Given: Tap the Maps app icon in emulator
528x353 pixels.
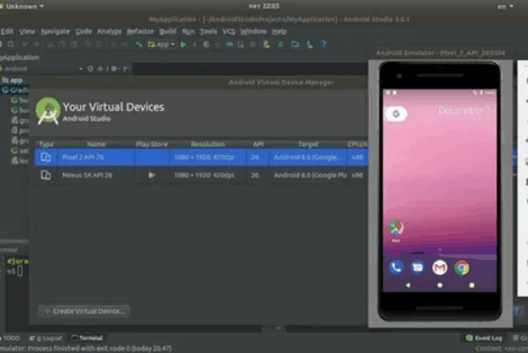Looking at the screenshot, I should coord(396,229).
